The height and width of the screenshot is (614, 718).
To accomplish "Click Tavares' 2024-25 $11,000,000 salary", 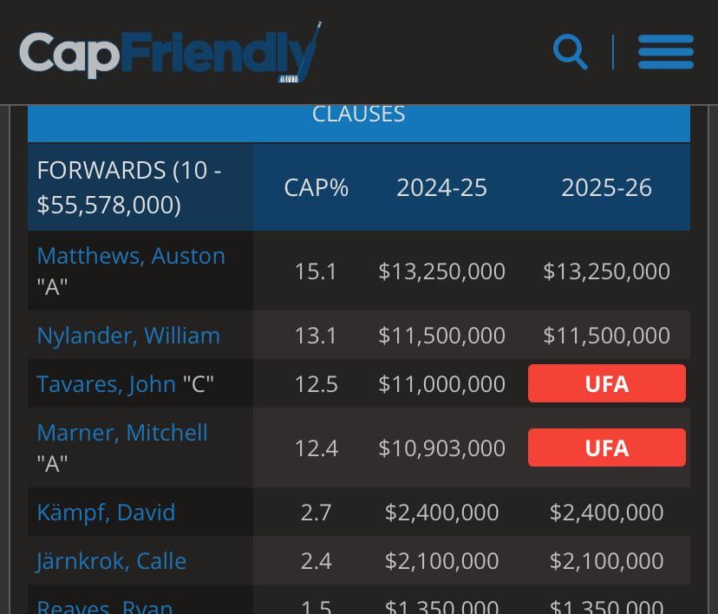I will pos(441,384).
